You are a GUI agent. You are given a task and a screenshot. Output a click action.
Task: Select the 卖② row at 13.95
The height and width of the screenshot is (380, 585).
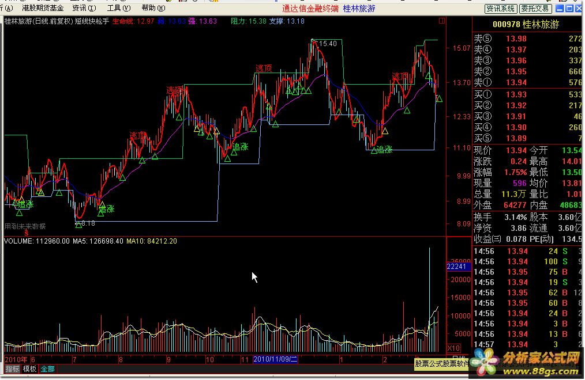click(527, 71)
